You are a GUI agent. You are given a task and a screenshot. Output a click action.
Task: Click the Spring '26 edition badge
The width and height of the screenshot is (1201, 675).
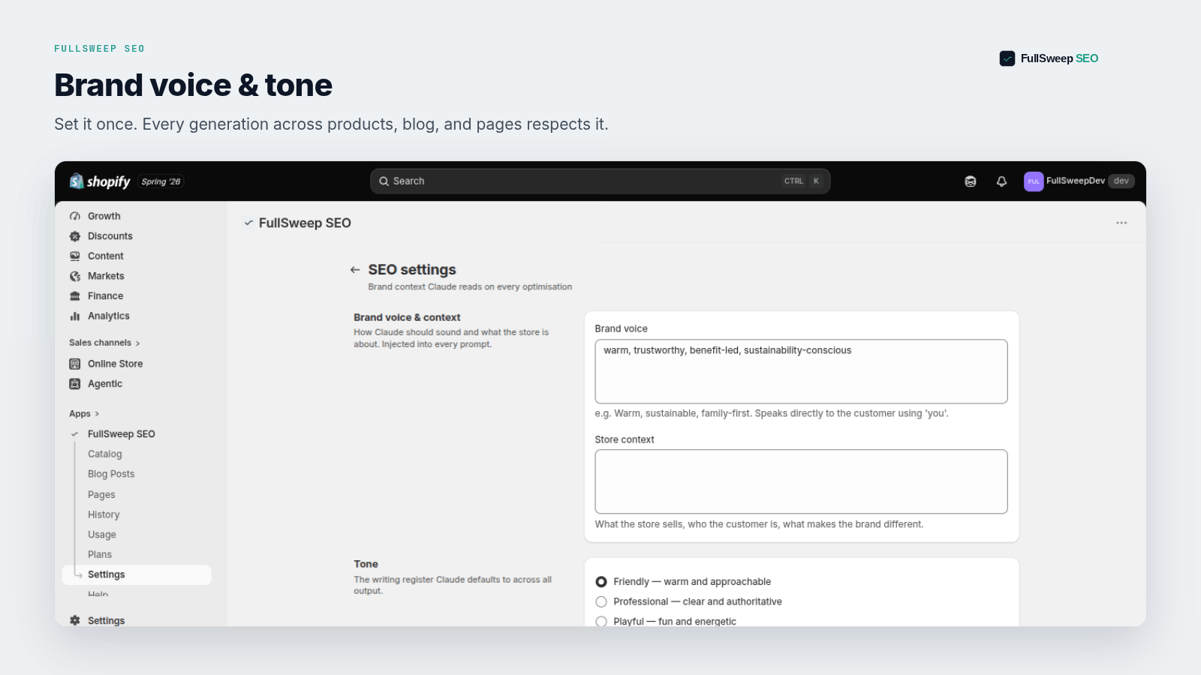(x=161, y=181)
